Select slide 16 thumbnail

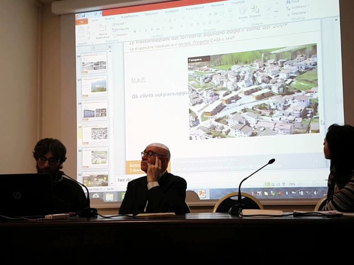94,63
